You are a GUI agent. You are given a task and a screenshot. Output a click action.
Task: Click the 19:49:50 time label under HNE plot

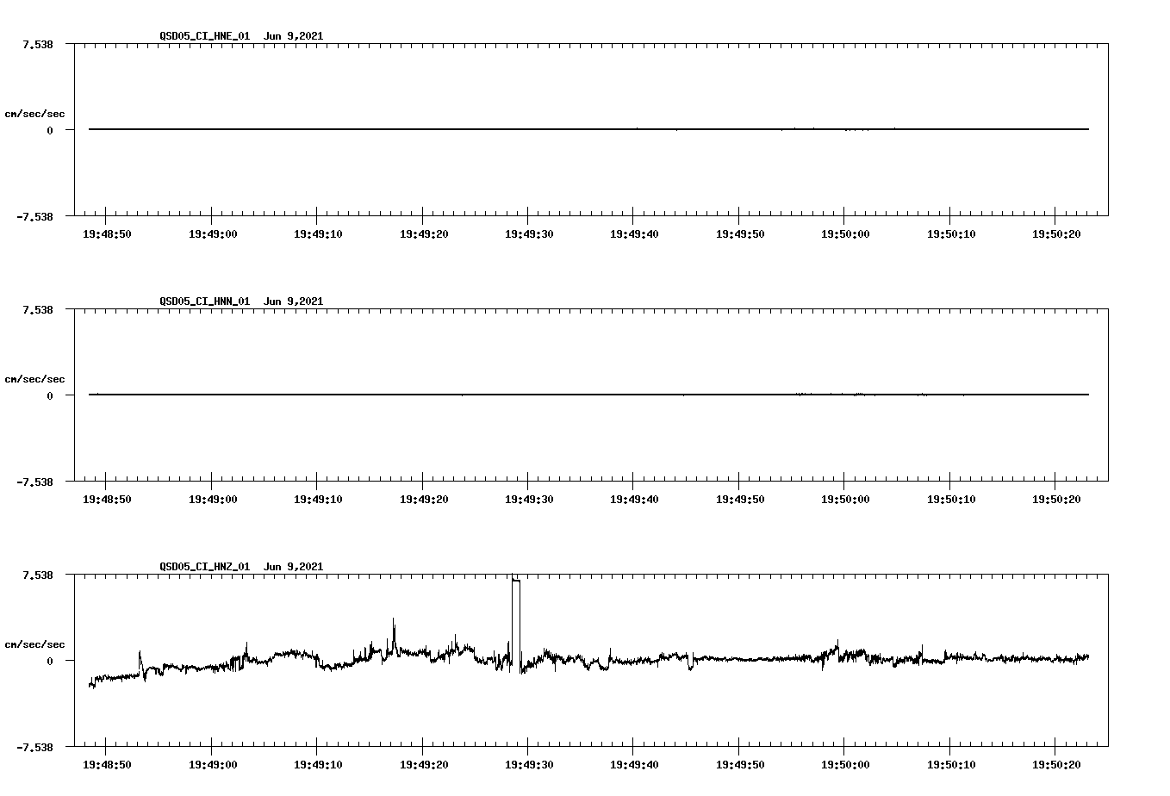point(740,234)
